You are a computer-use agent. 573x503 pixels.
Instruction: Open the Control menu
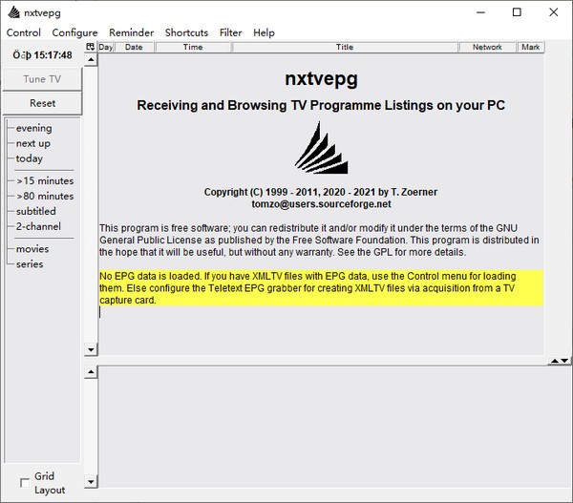(23, 32)
